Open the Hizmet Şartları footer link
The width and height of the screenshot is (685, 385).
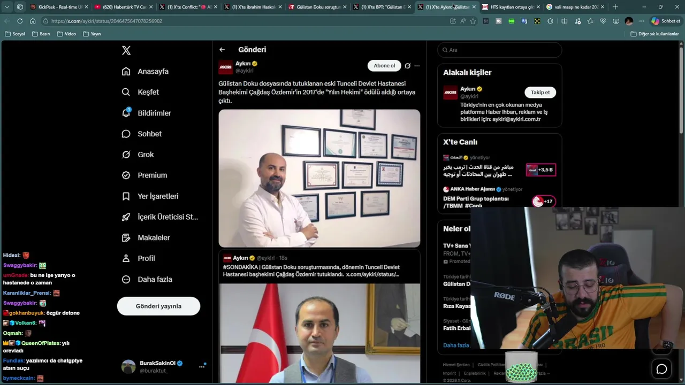click(x=456, y=365)
